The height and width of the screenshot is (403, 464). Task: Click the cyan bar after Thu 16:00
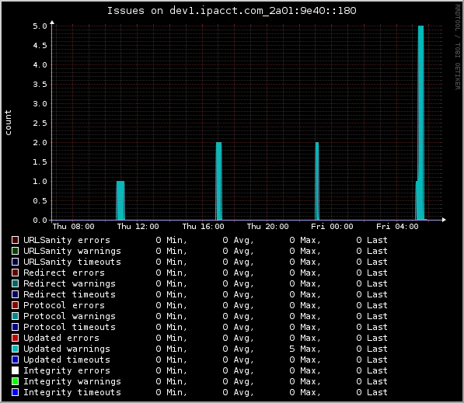click(x=218, y=181)
